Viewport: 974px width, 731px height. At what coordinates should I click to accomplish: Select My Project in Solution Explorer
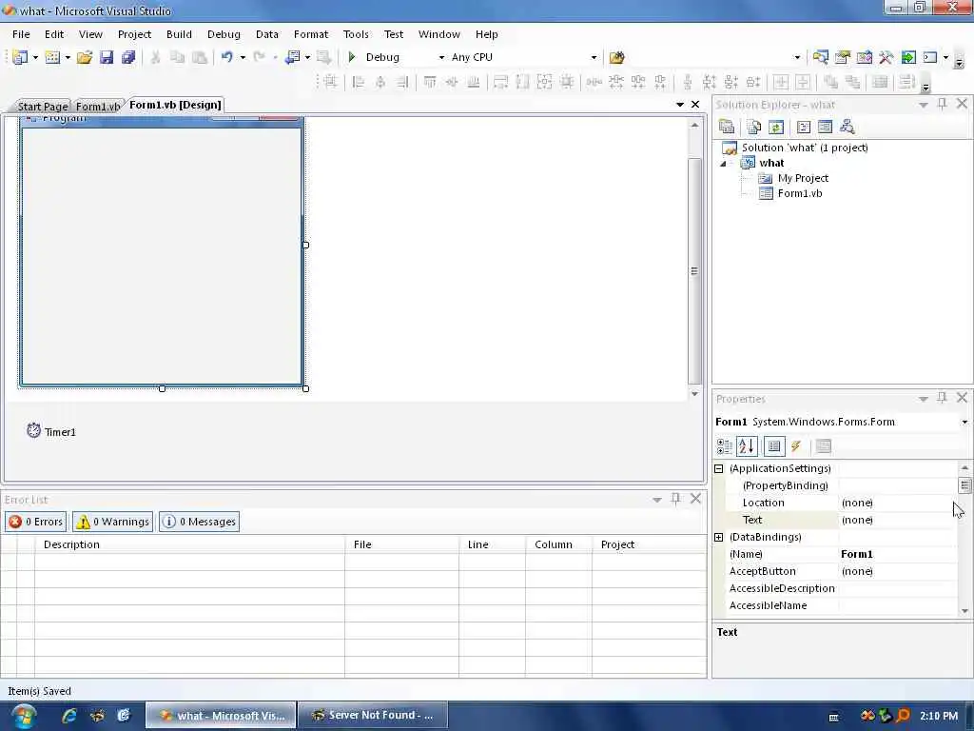click(x=803, y=178)
